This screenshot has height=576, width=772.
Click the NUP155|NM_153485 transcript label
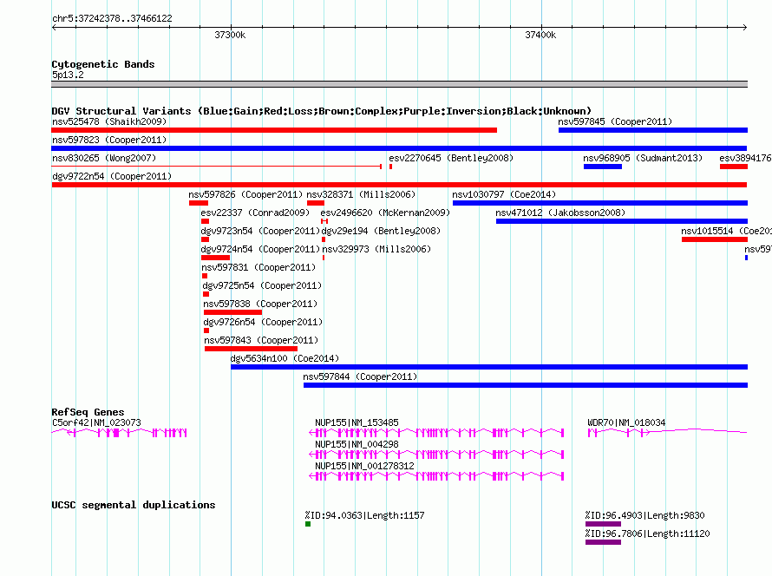click(x=357, y=422)
